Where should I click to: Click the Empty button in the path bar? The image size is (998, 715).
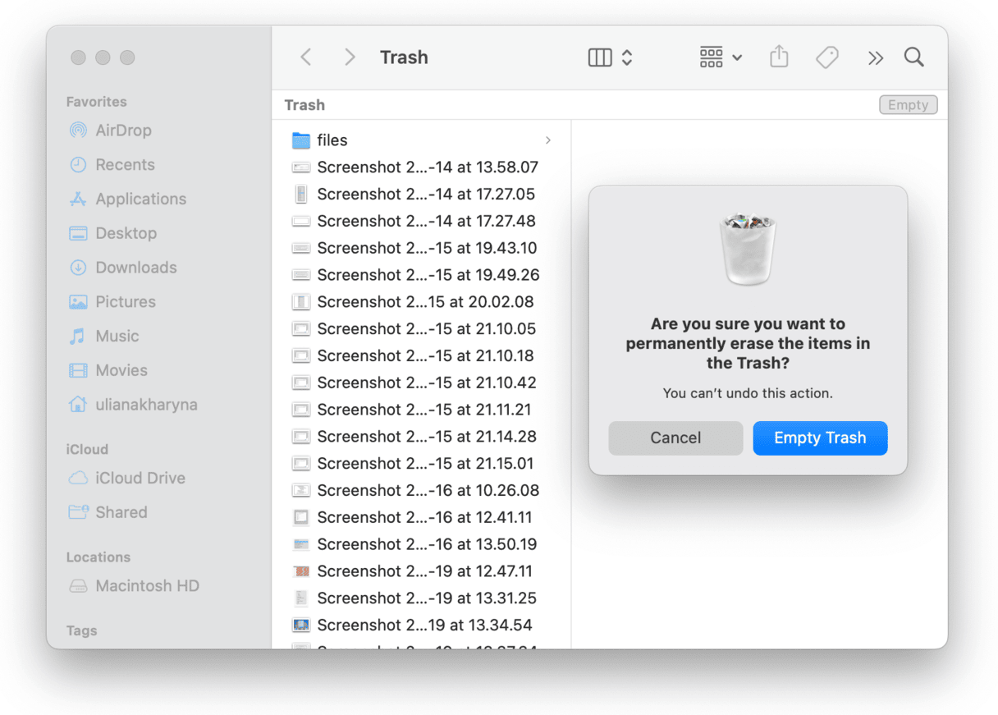pyautogui.click(x=908, y=105)
